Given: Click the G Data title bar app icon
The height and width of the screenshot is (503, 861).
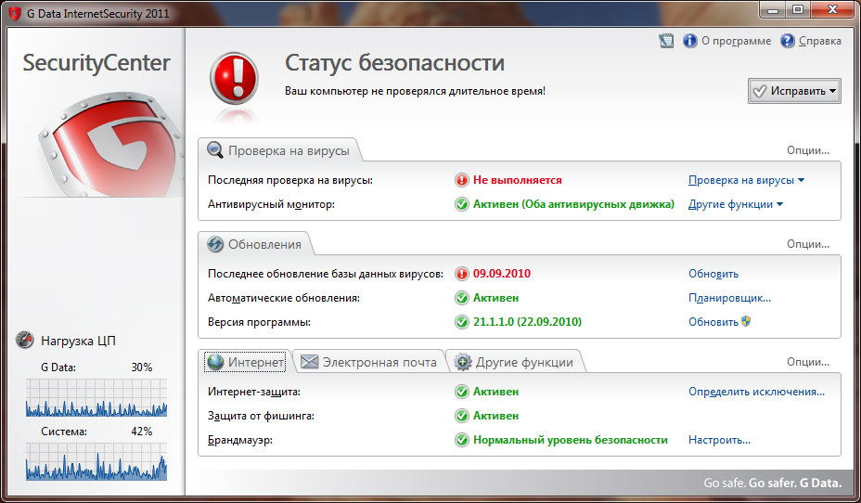Looking at the screenshot, I should 15,13.
